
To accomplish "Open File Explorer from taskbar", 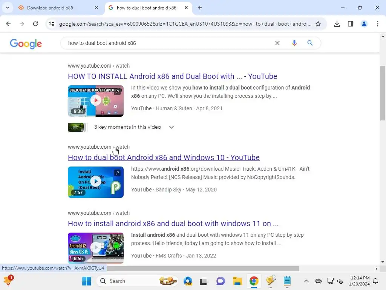I will coord(237,281).
